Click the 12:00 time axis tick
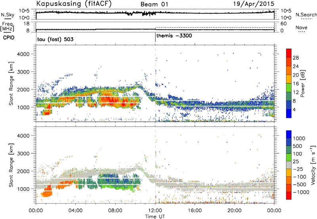The image size is (317, 219). [x=155, y=210]
